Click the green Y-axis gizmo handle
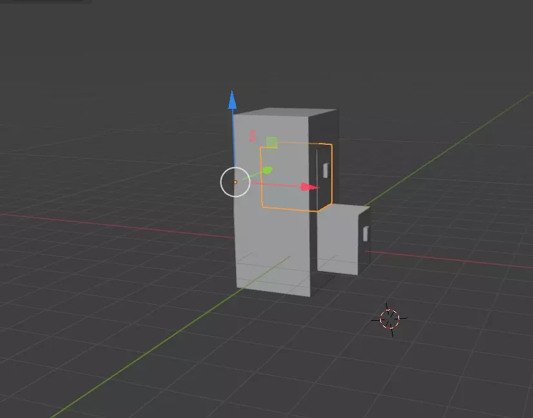Image resolution: width=533 pixels, height=418 pixels. click(267, 170)
